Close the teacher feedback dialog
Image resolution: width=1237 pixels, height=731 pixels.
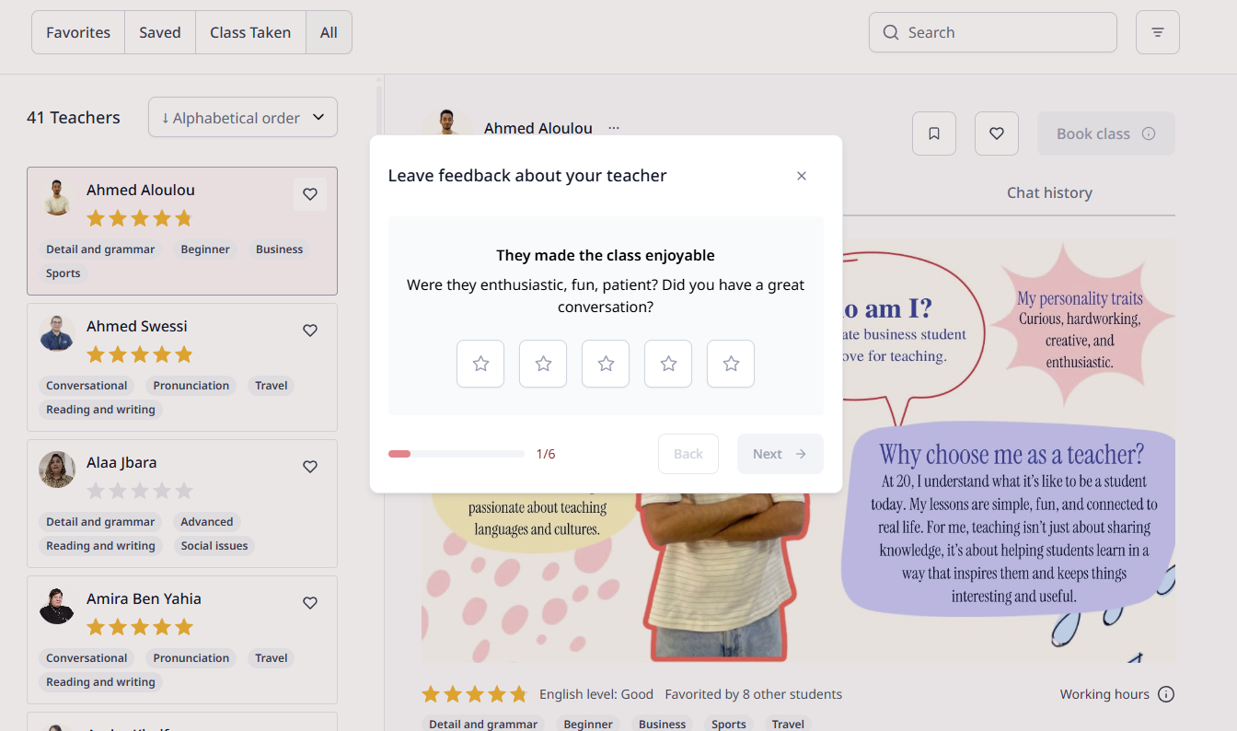pyautogui.click(x=802, y=176)
